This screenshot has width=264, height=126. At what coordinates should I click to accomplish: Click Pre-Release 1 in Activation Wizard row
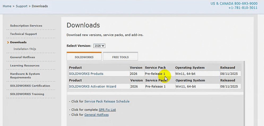pyautogui.click(x=155, y=86)
